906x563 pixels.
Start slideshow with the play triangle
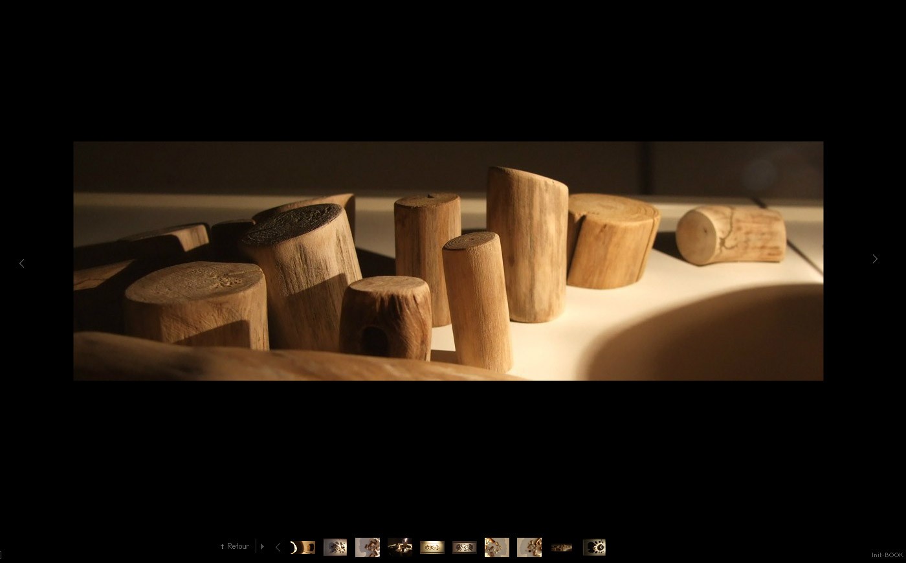tap(262, 547)
